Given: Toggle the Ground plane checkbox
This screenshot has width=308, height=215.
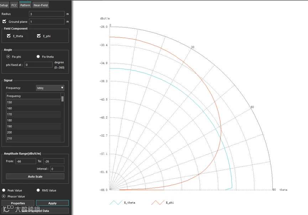Looking at the screenshot, I should [5, 21].
